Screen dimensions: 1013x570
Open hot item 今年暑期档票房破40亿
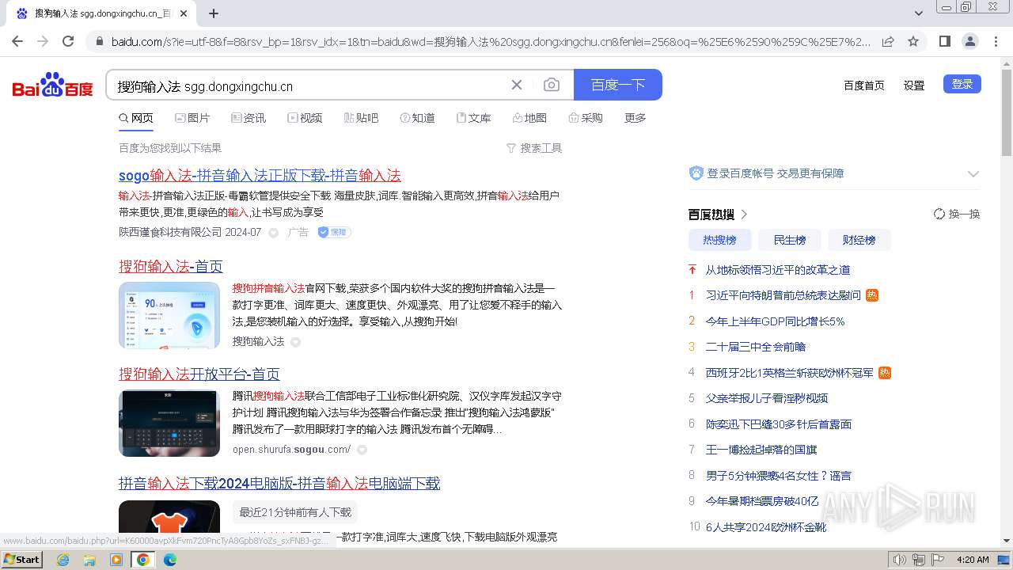pyautogui.click(x=762, y=501)
